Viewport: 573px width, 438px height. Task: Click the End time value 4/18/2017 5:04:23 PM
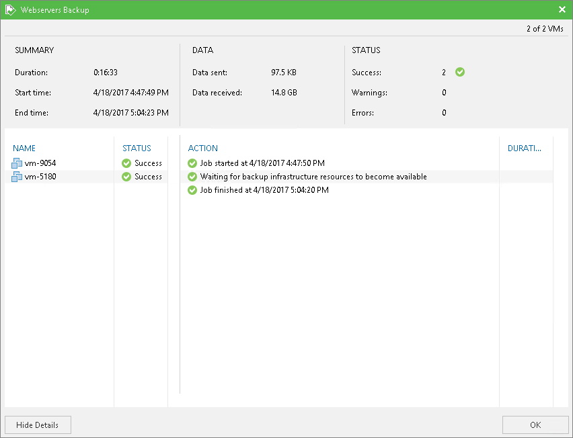pyautogui.click(x=131, y=113)
